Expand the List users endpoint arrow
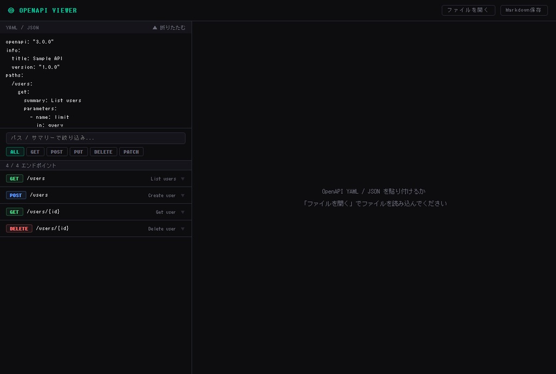The height and width of the screenshot is (374, 556). tap(182, 179)
